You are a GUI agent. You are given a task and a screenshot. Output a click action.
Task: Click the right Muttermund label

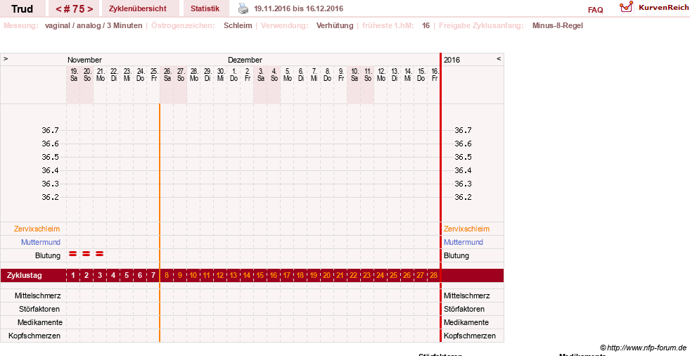coord(464,242)
